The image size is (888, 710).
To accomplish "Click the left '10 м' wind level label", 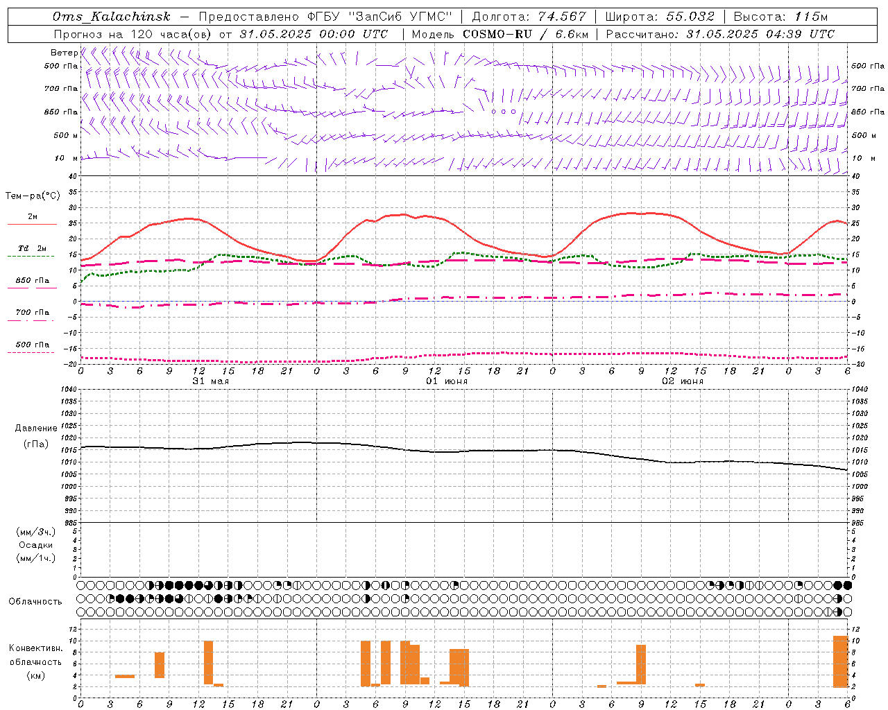I will coord(67,158).
